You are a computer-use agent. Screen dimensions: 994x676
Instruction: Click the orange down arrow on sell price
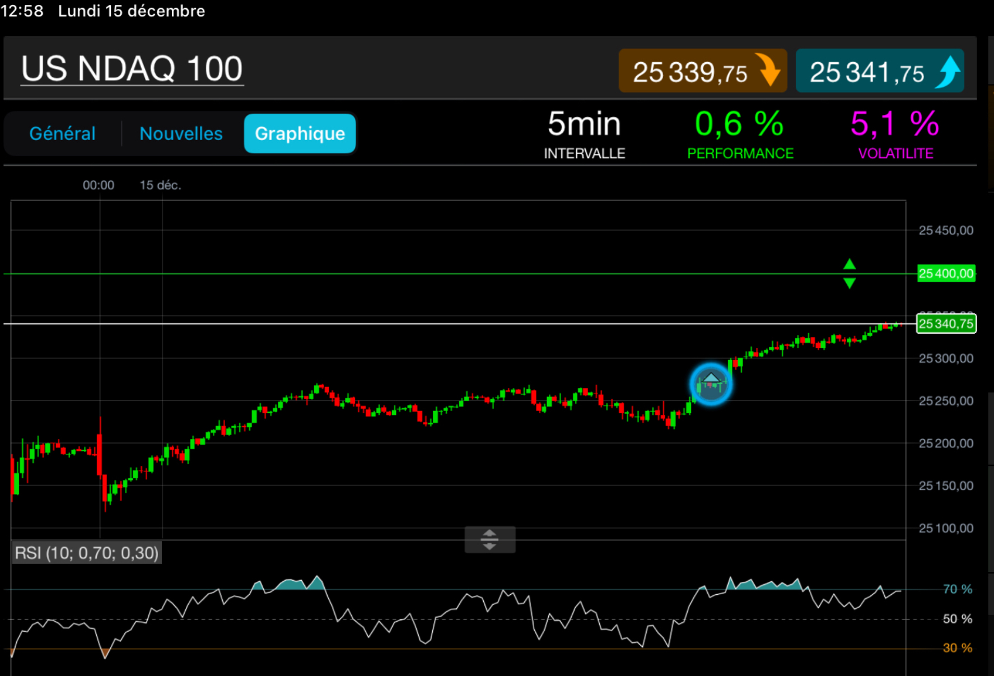pyautogui.click(x=768, y=69)
